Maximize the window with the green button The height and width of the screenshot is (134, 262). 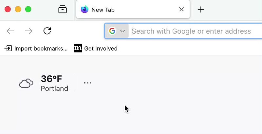coord(28,9)
